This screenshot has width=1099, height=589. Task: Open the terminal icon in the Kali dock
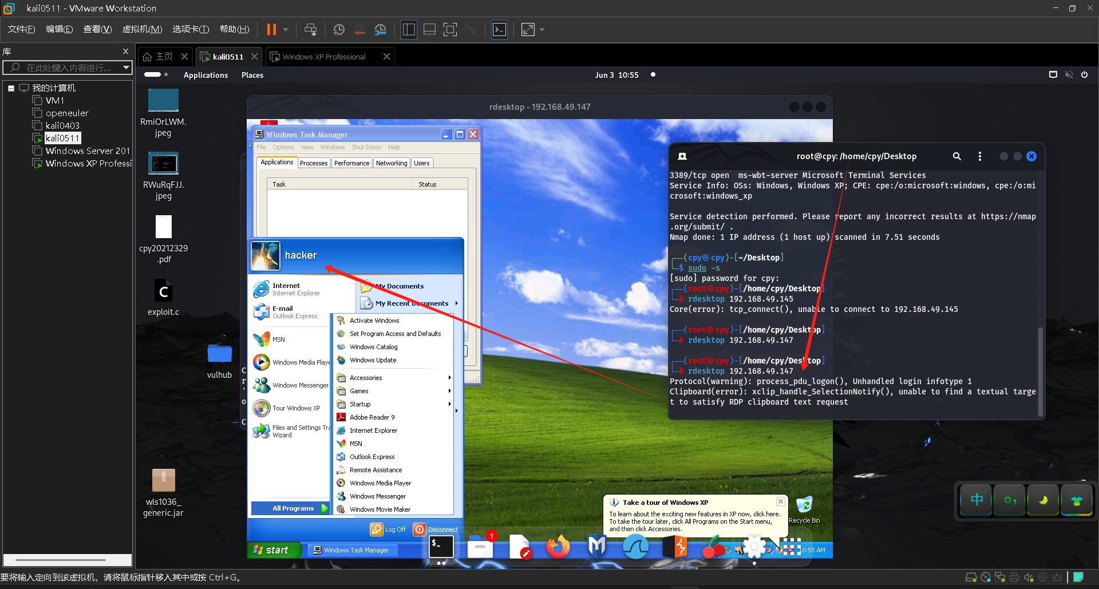tap(441, 547)
